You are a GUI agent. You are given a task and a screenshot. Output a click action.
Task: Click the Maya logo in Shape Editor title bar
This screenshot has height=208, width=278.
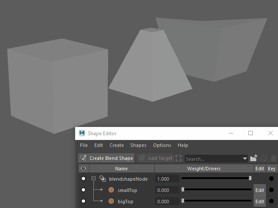(82, 133)
